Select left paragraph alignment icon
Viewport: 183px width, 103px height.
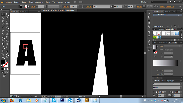(x=144, y=6)
